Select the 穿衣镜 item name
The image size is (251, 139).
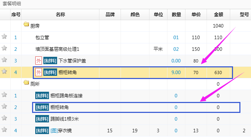click(x=65, y=131)
